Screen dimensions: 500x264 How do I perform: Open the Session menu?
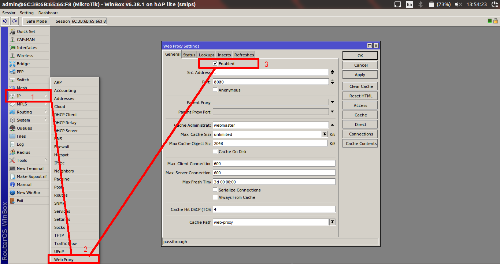pos(9,13)
